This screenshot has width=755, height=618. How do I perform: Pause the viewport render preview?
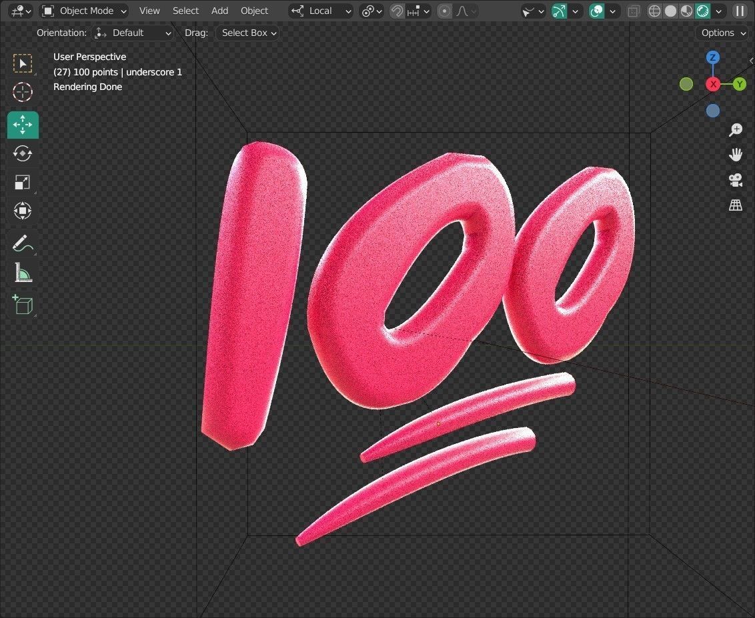point(740,11)
